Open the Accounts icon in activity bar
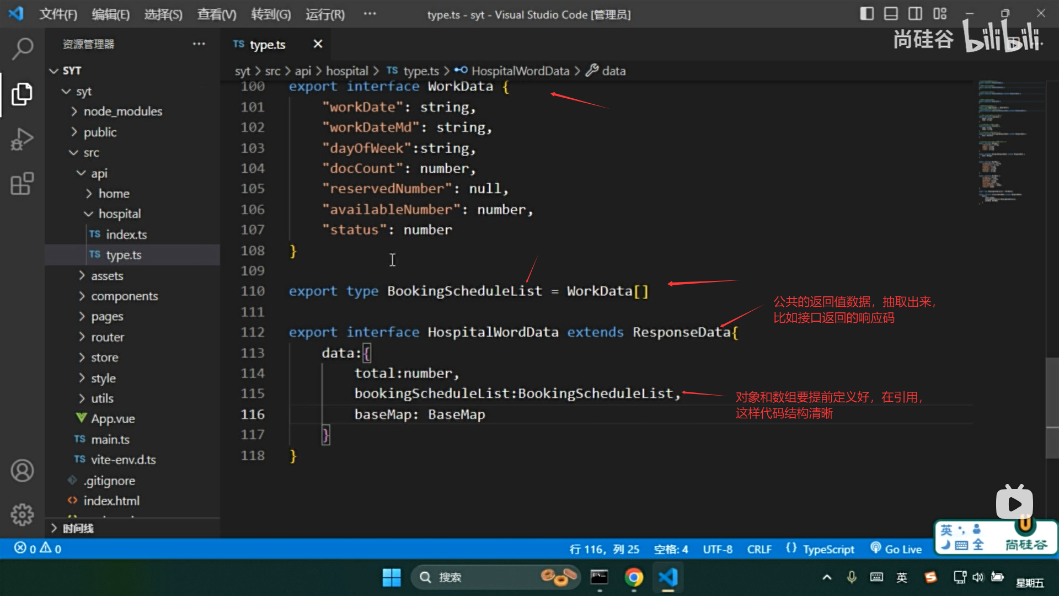Viewport: 1059px width, 596px height. 22,470
